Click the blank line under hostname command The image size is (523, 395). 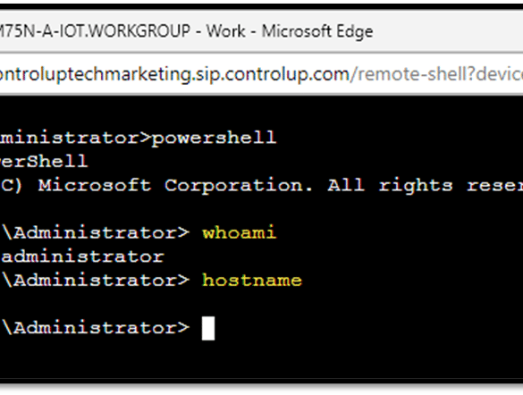(x=261, y=304)
